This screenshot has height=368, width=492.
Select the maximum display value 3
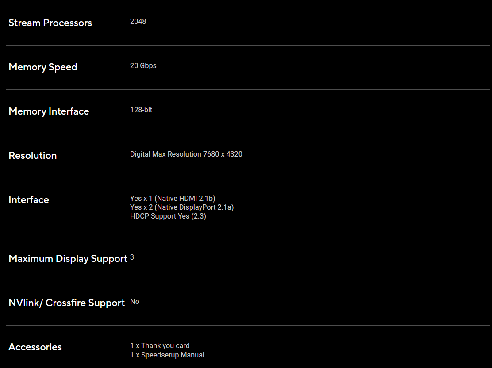click(x=132, y=257)
